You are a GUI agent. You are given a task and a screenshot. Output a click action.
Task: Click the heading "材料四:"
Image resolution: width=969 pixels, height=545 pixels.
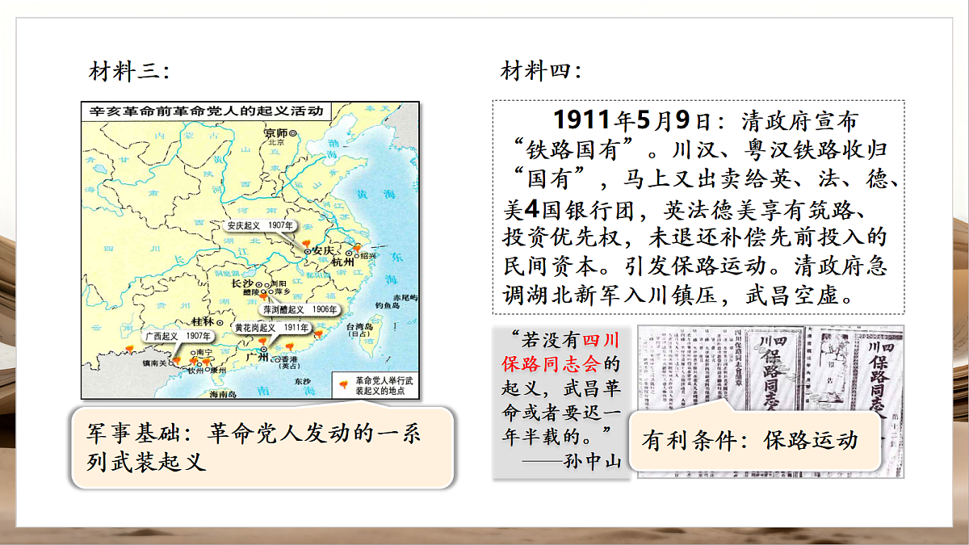pyautogui.click(x=541, y=71)
